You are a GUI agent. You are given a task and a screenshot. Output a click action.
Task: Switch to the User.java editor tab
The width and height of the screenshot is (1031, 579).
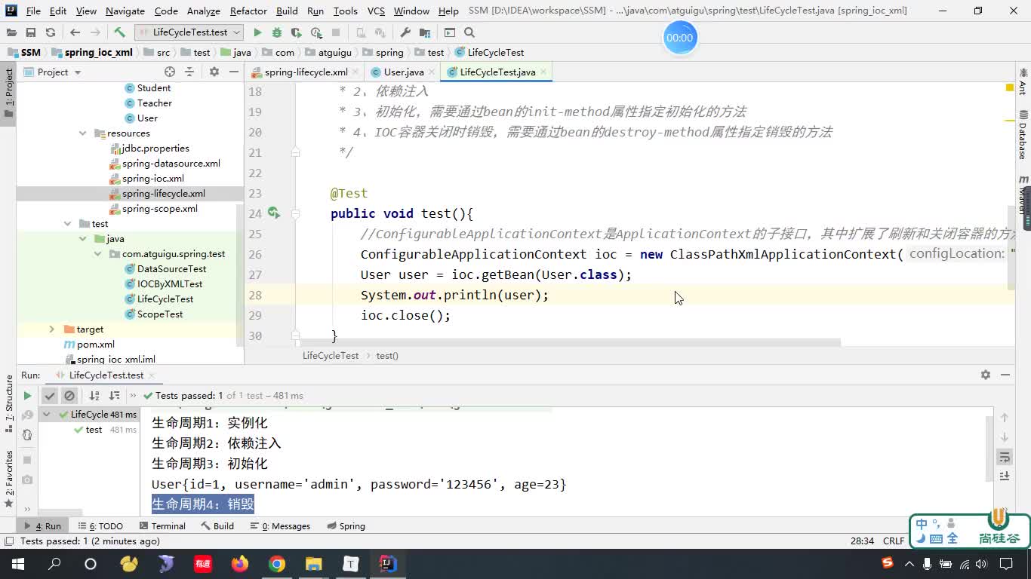[x=403, y=72]
